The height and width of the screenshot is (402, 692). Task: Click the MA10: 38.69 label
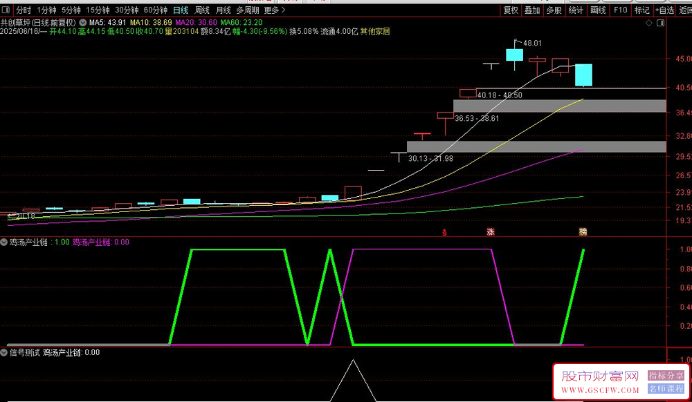coord(151,23)
